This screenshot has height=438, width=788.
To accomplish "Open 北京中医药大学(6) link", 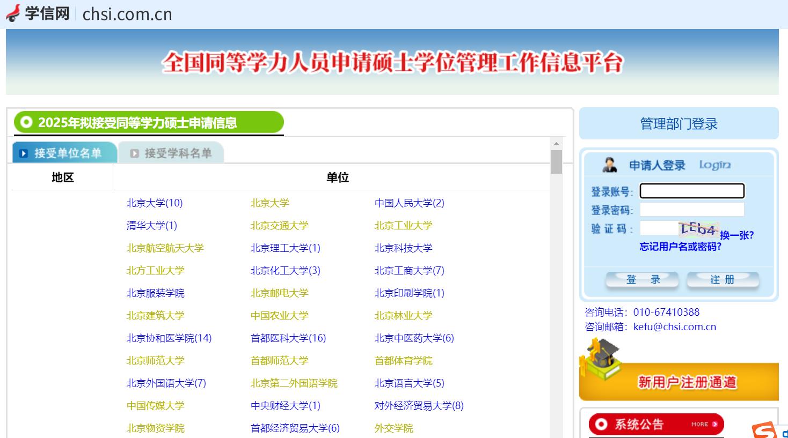I will click(414, 338).
